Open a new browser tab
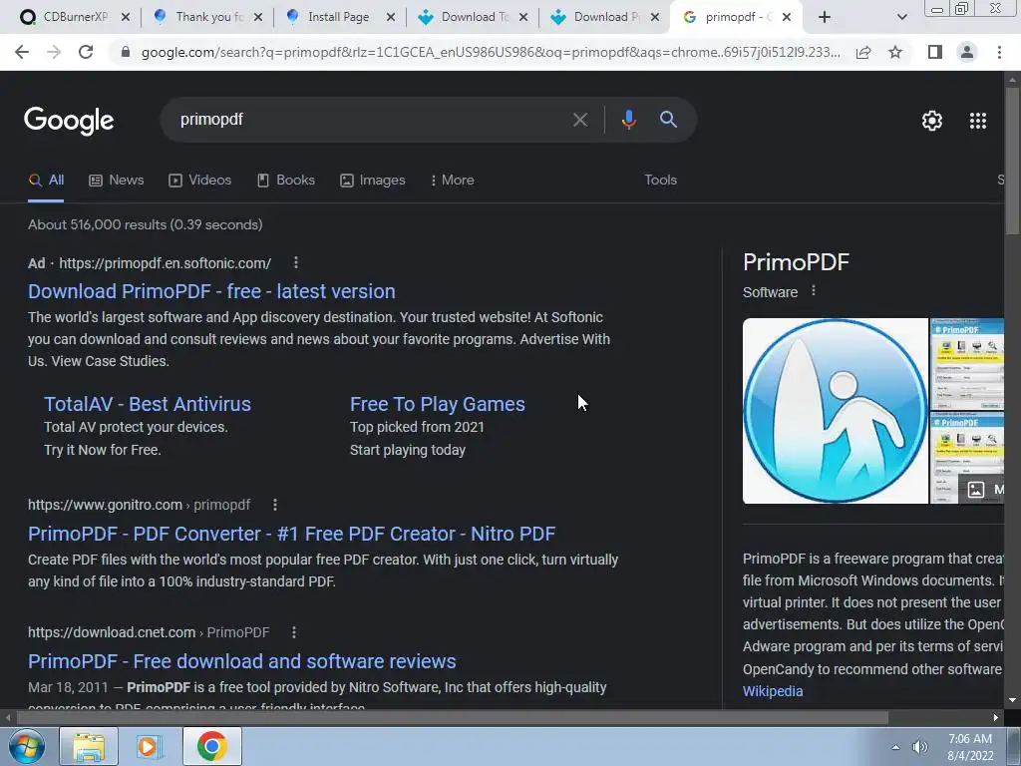This screenshot has height=766, width=1021. [825, 17]
